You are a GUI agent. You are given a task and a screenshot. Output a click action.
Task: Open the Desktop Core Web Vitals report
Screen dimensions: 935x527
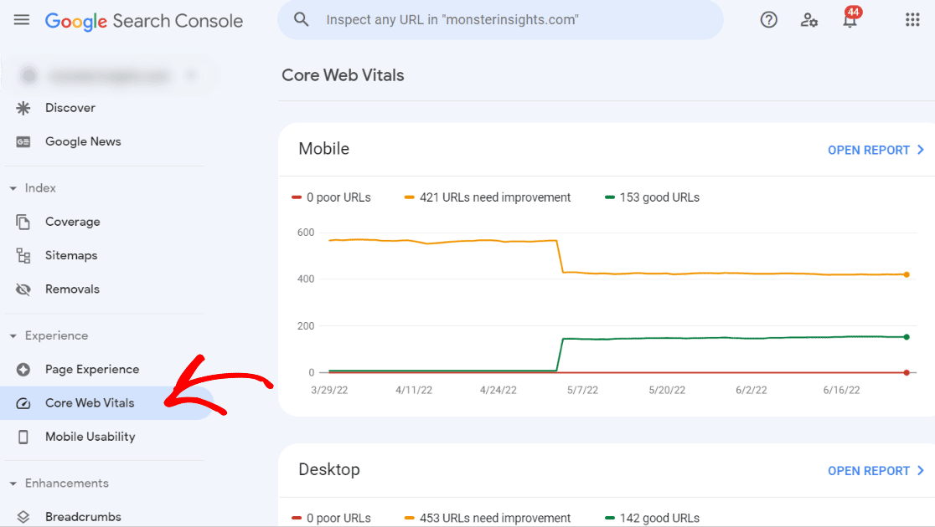(x=876, y=470)
